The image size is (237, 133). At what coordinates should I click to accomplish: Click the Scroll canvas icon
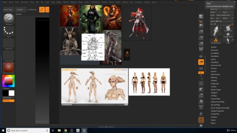[x=201, y=25]
